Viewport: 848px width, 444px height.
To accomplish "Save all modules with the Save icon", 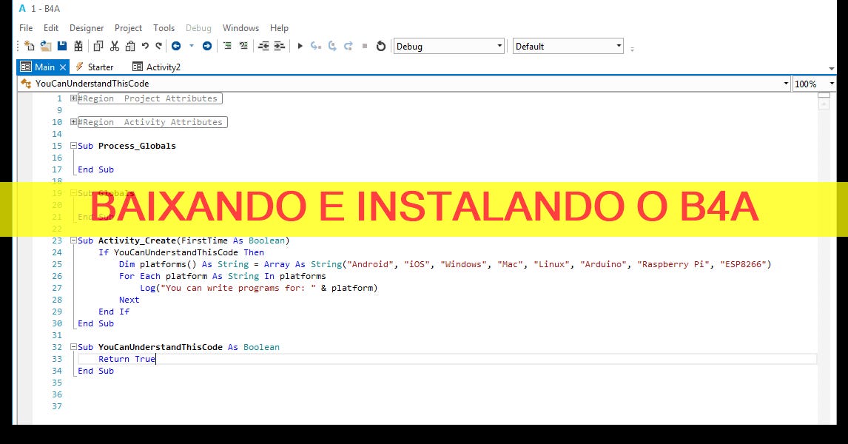I will pyautogui.click(x=62, y=46).
